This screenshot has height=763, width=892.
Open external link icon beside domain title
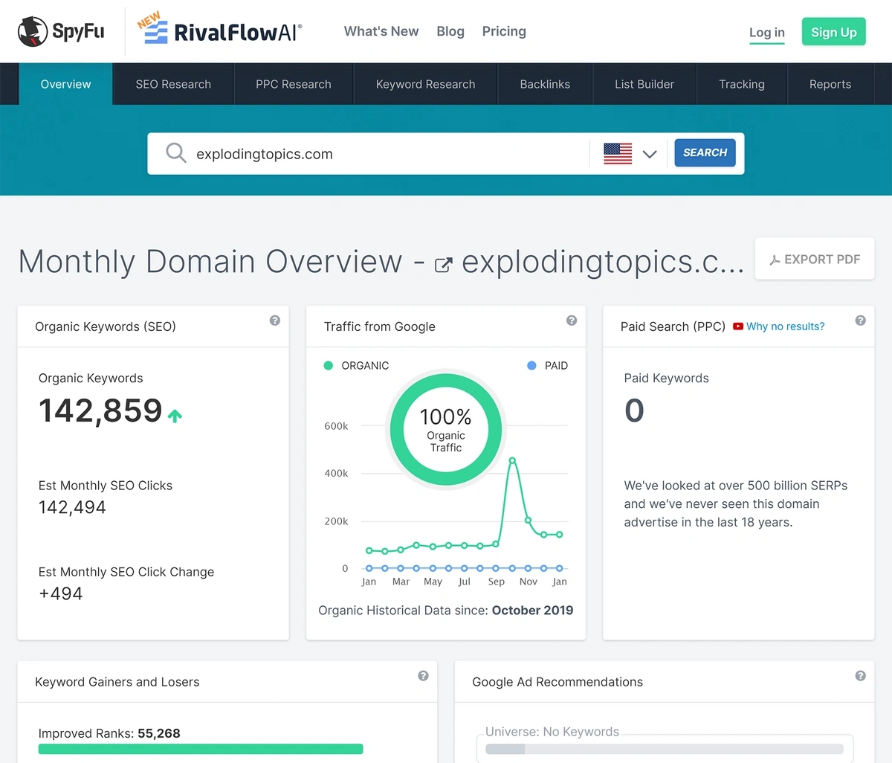(x=443, y=265)
